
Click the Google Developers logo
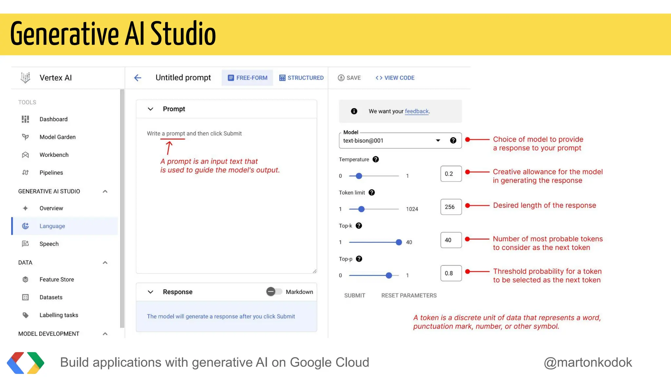click(x=26, y=363)
